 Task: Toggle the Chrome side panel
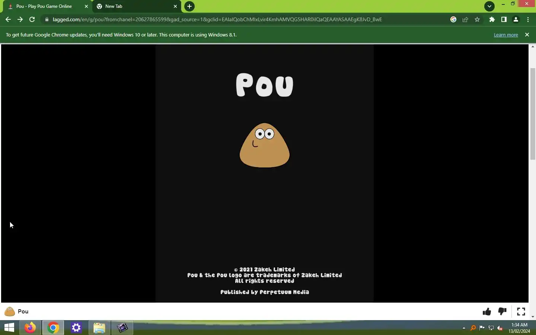(504, 19)
